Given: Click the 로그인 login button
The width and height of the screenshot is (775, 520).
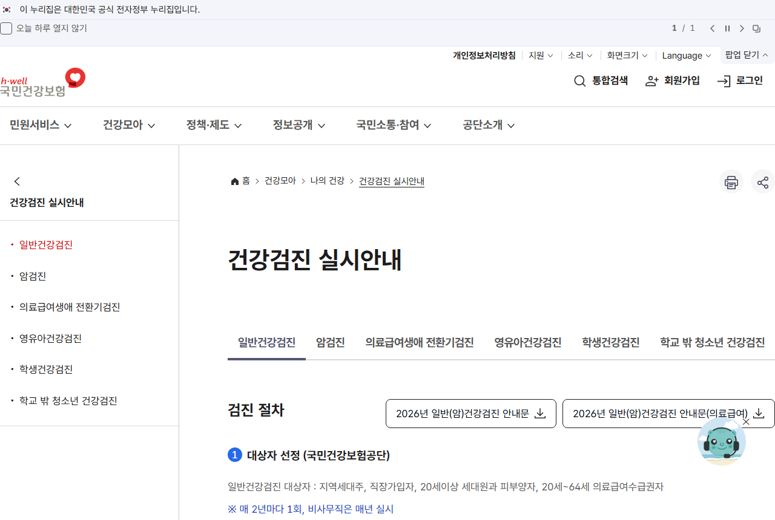Looking at the screenshot, I should pos(740,81).
